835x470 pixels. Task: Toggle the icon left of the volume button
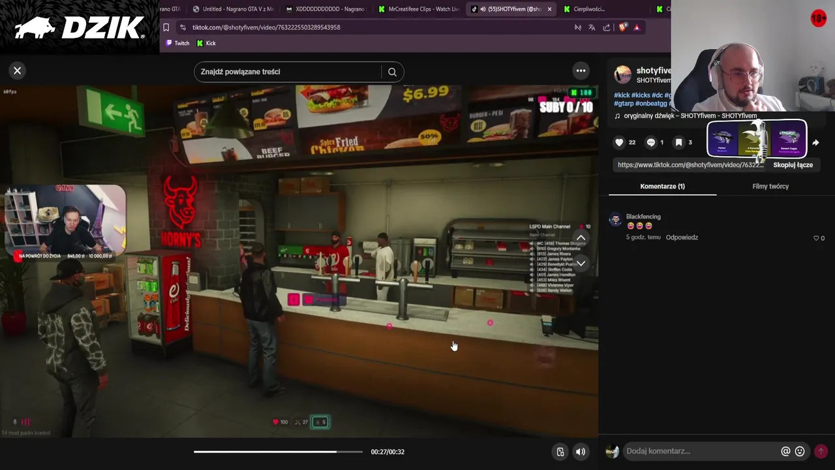pos(560,452)
